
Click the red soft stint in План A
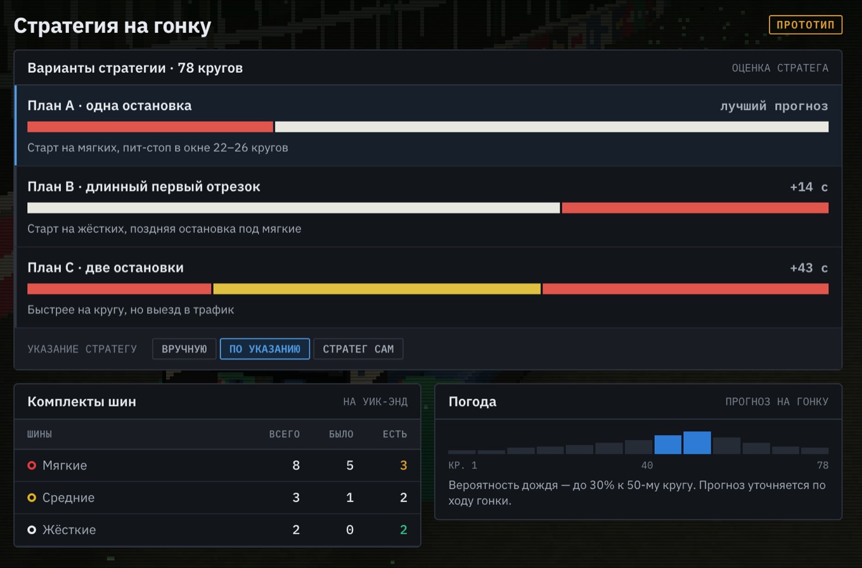pos(150,127)
